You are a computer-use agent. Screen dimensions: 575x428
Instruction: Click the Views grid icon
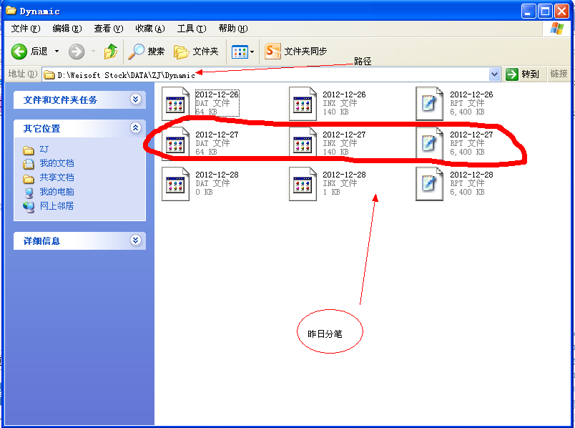pyautogui.click(x=240, y=52)
